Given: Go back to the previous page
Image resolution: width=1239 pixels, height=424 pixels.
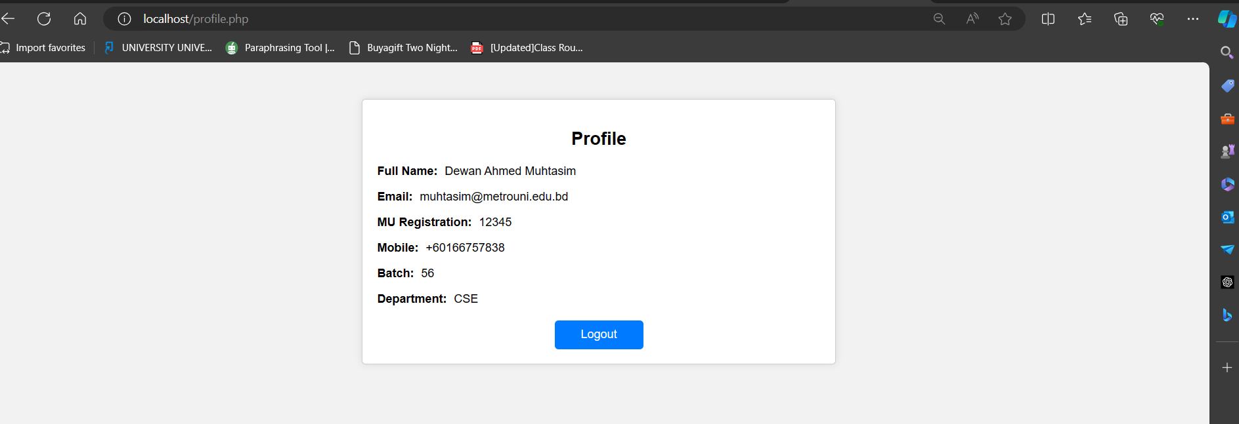Looking at the screenshot, I should pyautogui.click(x=8, y=19).
